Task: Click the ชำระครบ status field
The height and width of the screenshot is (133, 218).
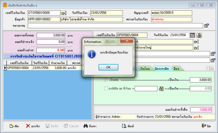Action: [x=171, y=19]
